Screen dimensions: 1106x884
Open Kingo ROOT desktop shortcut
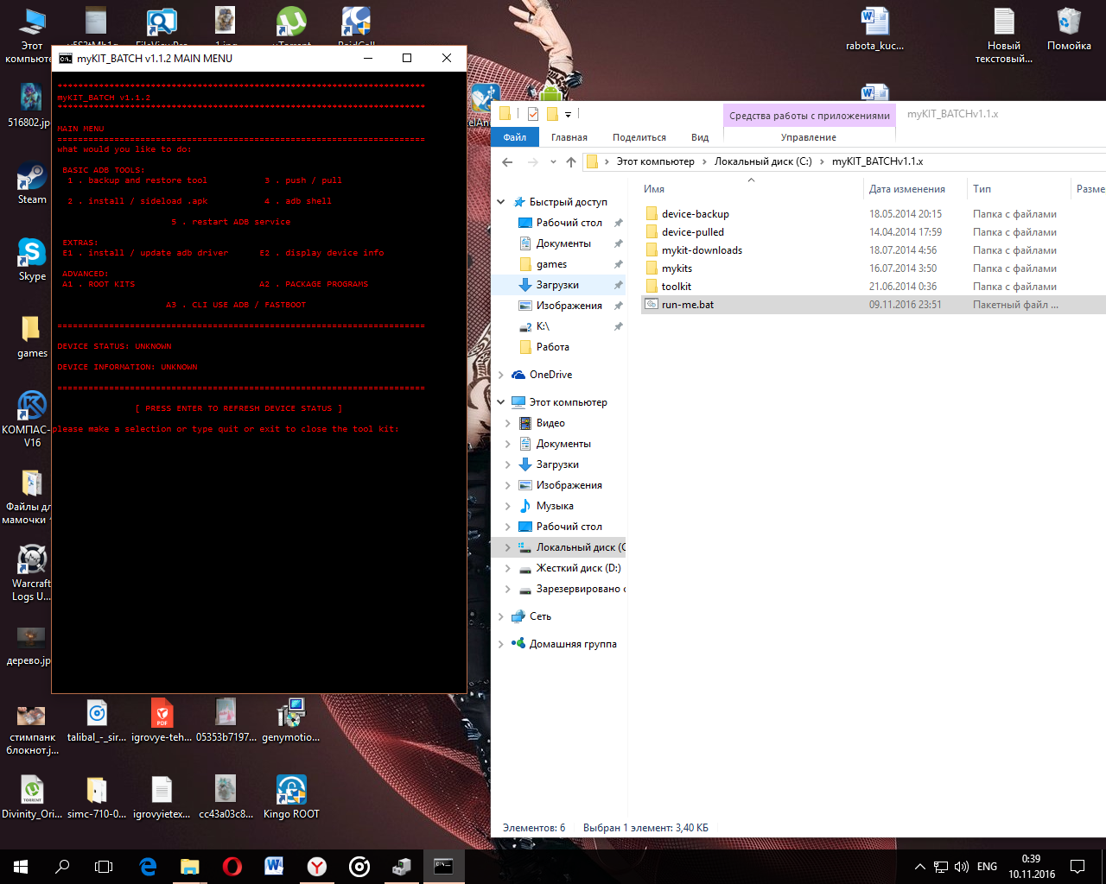pyautogui.click(x=291, y=791)
